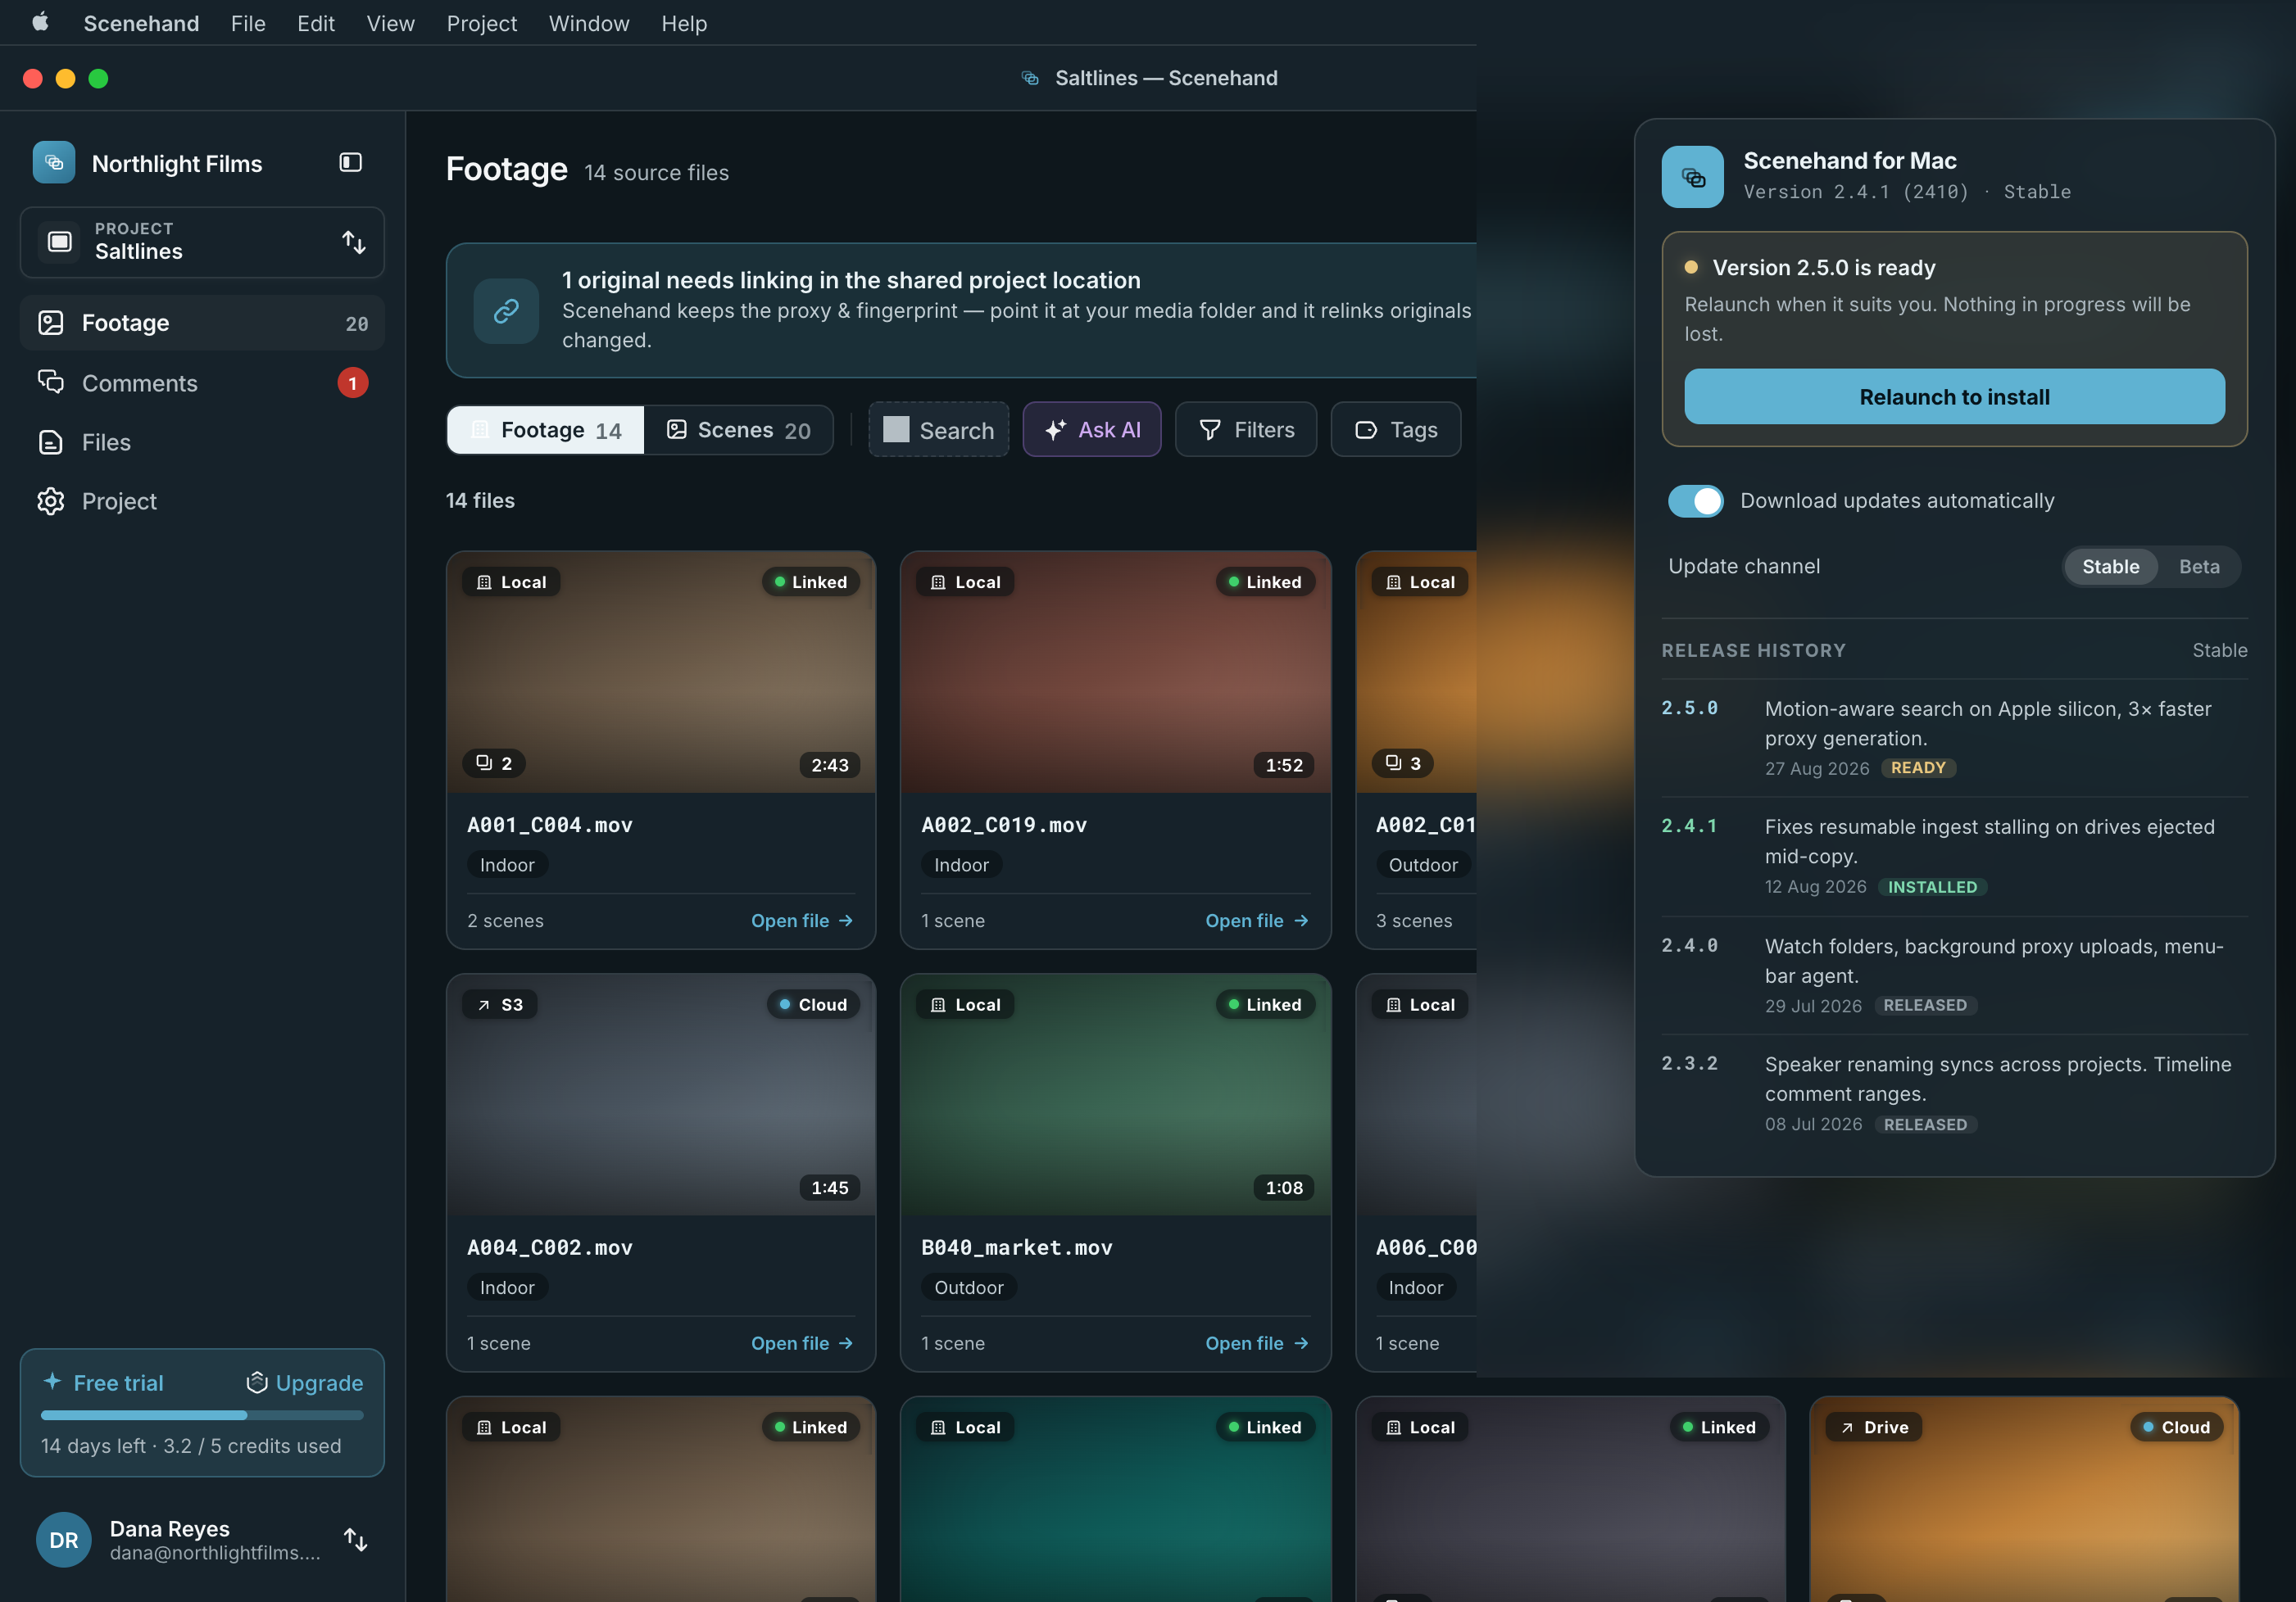This screenshot has width=2296, height=1602.
Task: Click the Stable label in Release History header
Action: (x=2219, y=650)
